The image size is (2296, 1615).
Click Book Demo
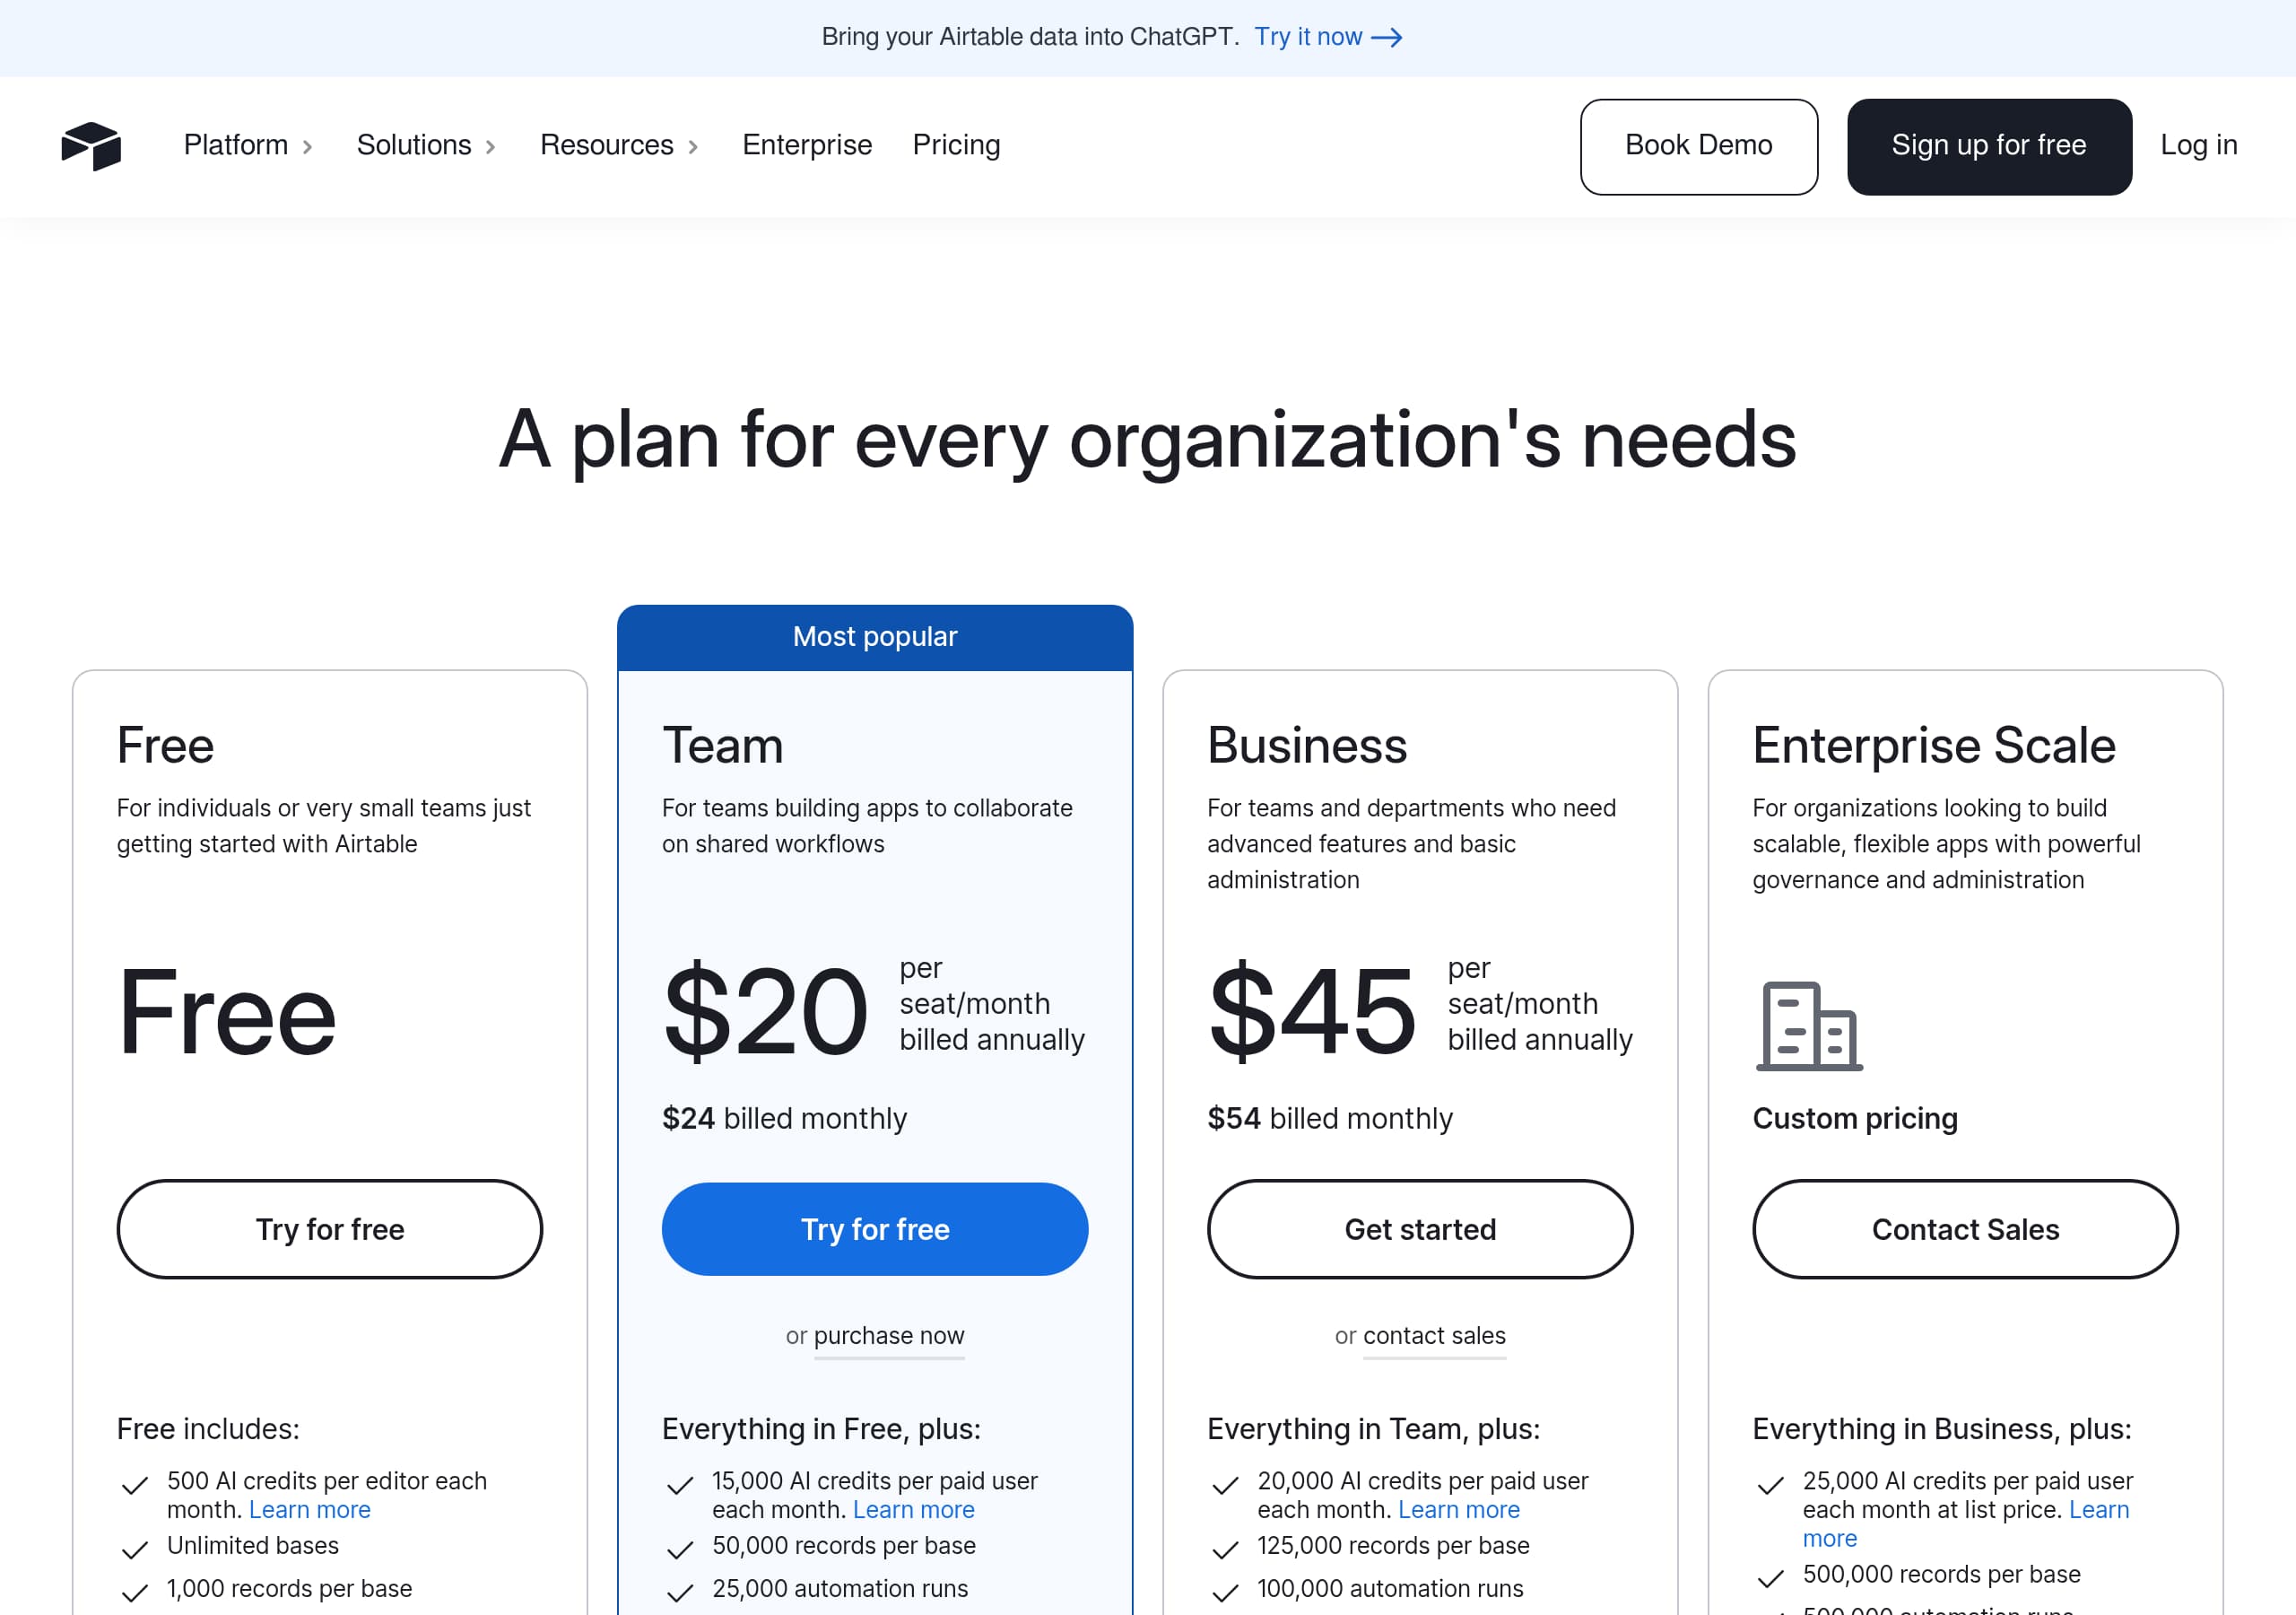pyautogui.click(x=1698, y=146)
